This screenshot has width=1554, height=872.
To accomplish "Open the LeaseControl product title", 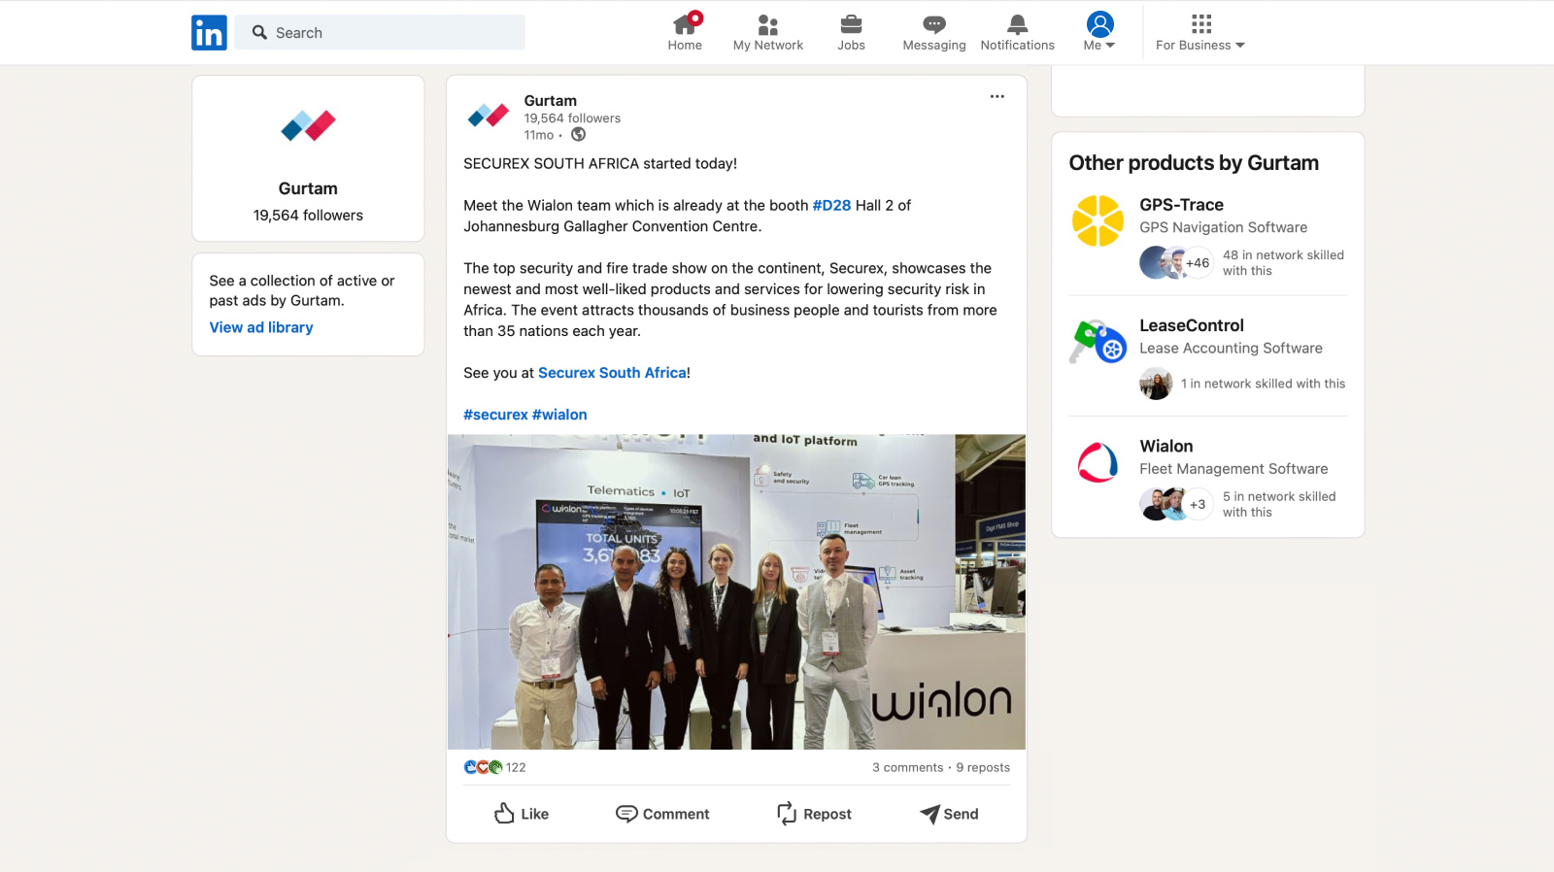I will pyautogui.click(x=1191, y=325).
